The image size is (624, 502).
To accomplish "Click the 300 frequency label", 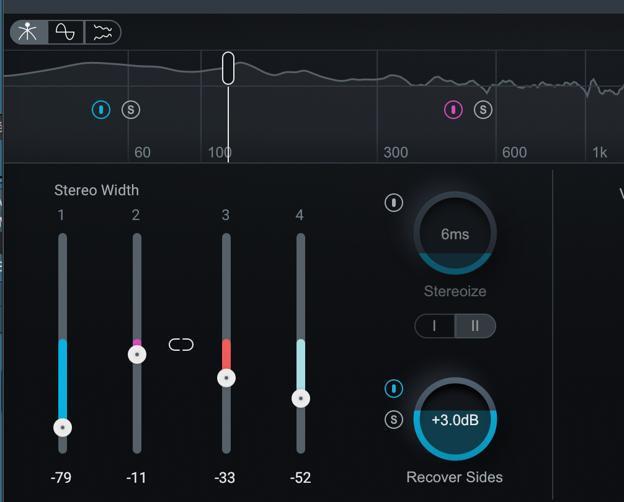I will coord(396,152).
